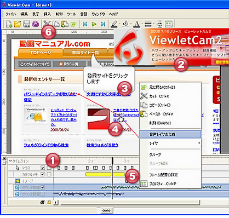
Task: Click the eye visibility icon below layers
Action: coord(42,202)
